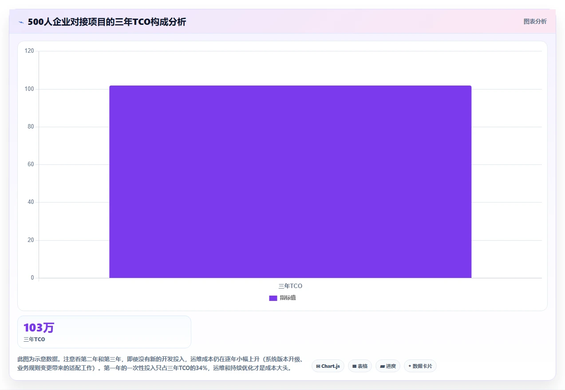
Task: Click the title 500人企业对接项目的三年TCO构成分析
Action: (107, 22)
